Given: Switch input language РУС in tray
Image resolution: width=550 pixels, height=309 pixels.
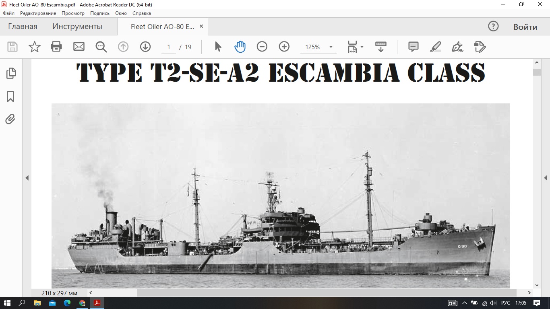Looking at the screenshot, I should [x=505, y=303].
